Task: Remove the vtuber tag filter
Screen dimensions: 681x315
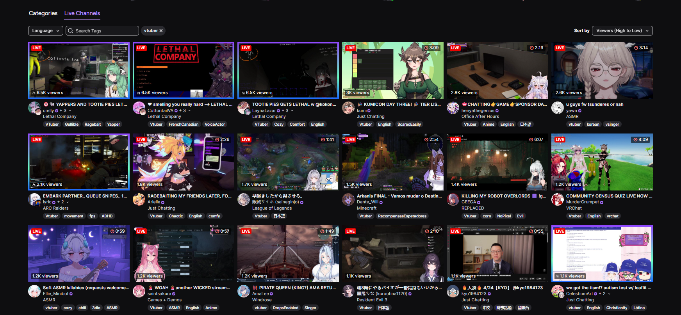Action: click(x=160, y=30)
